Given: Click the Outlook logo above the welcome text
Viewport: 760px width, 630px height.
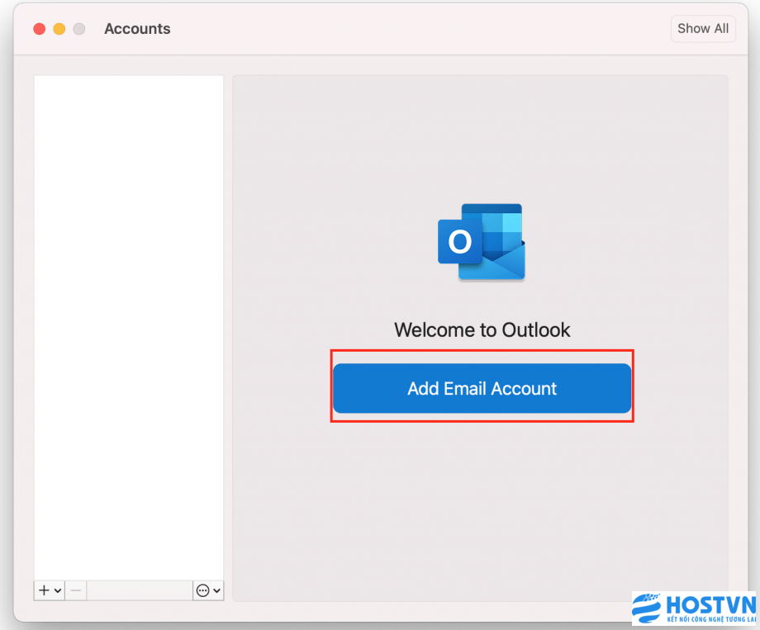Looking at the screenshot, I should [482, 242].
